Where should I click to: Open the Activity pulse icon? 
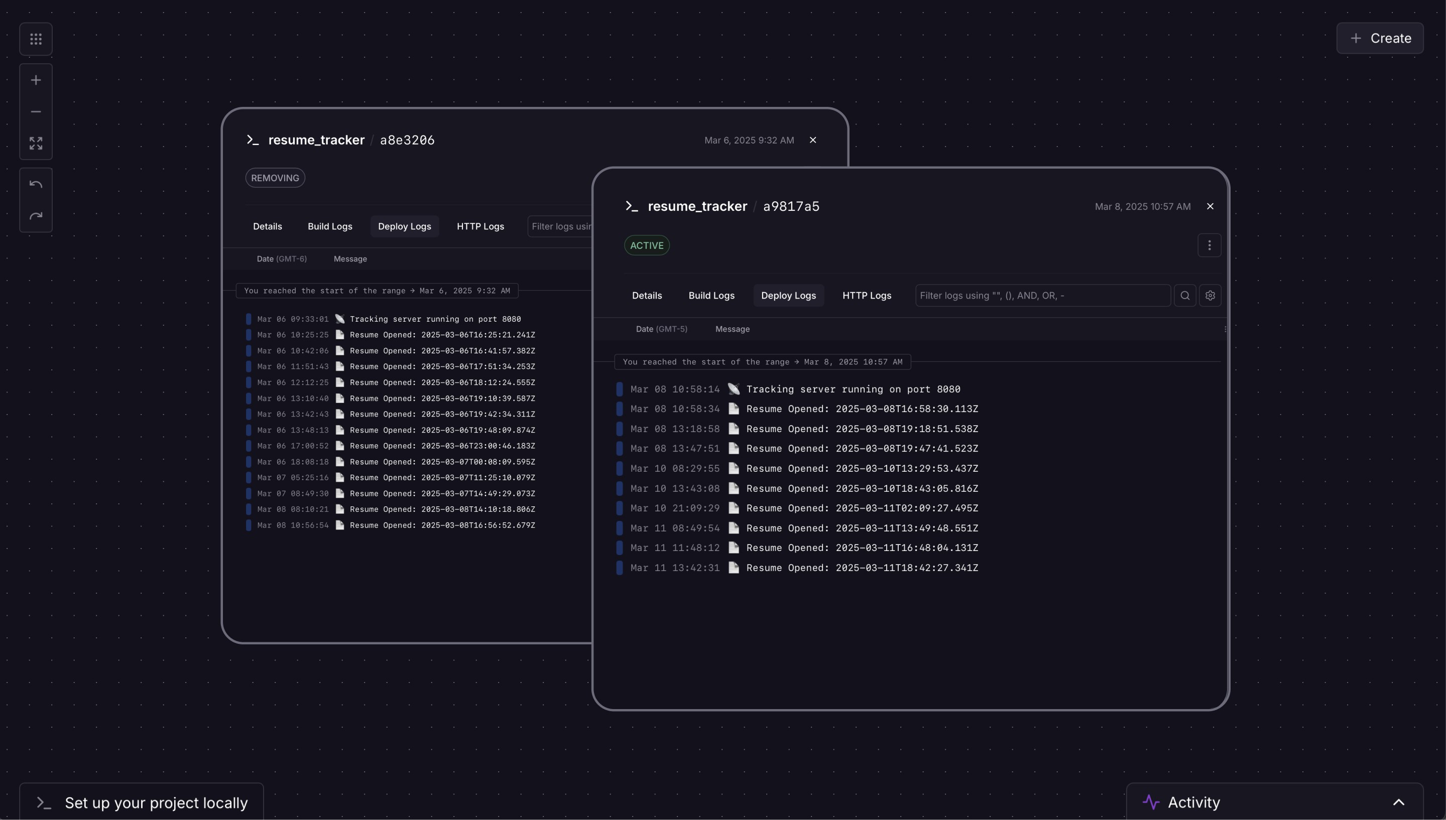1151,802
